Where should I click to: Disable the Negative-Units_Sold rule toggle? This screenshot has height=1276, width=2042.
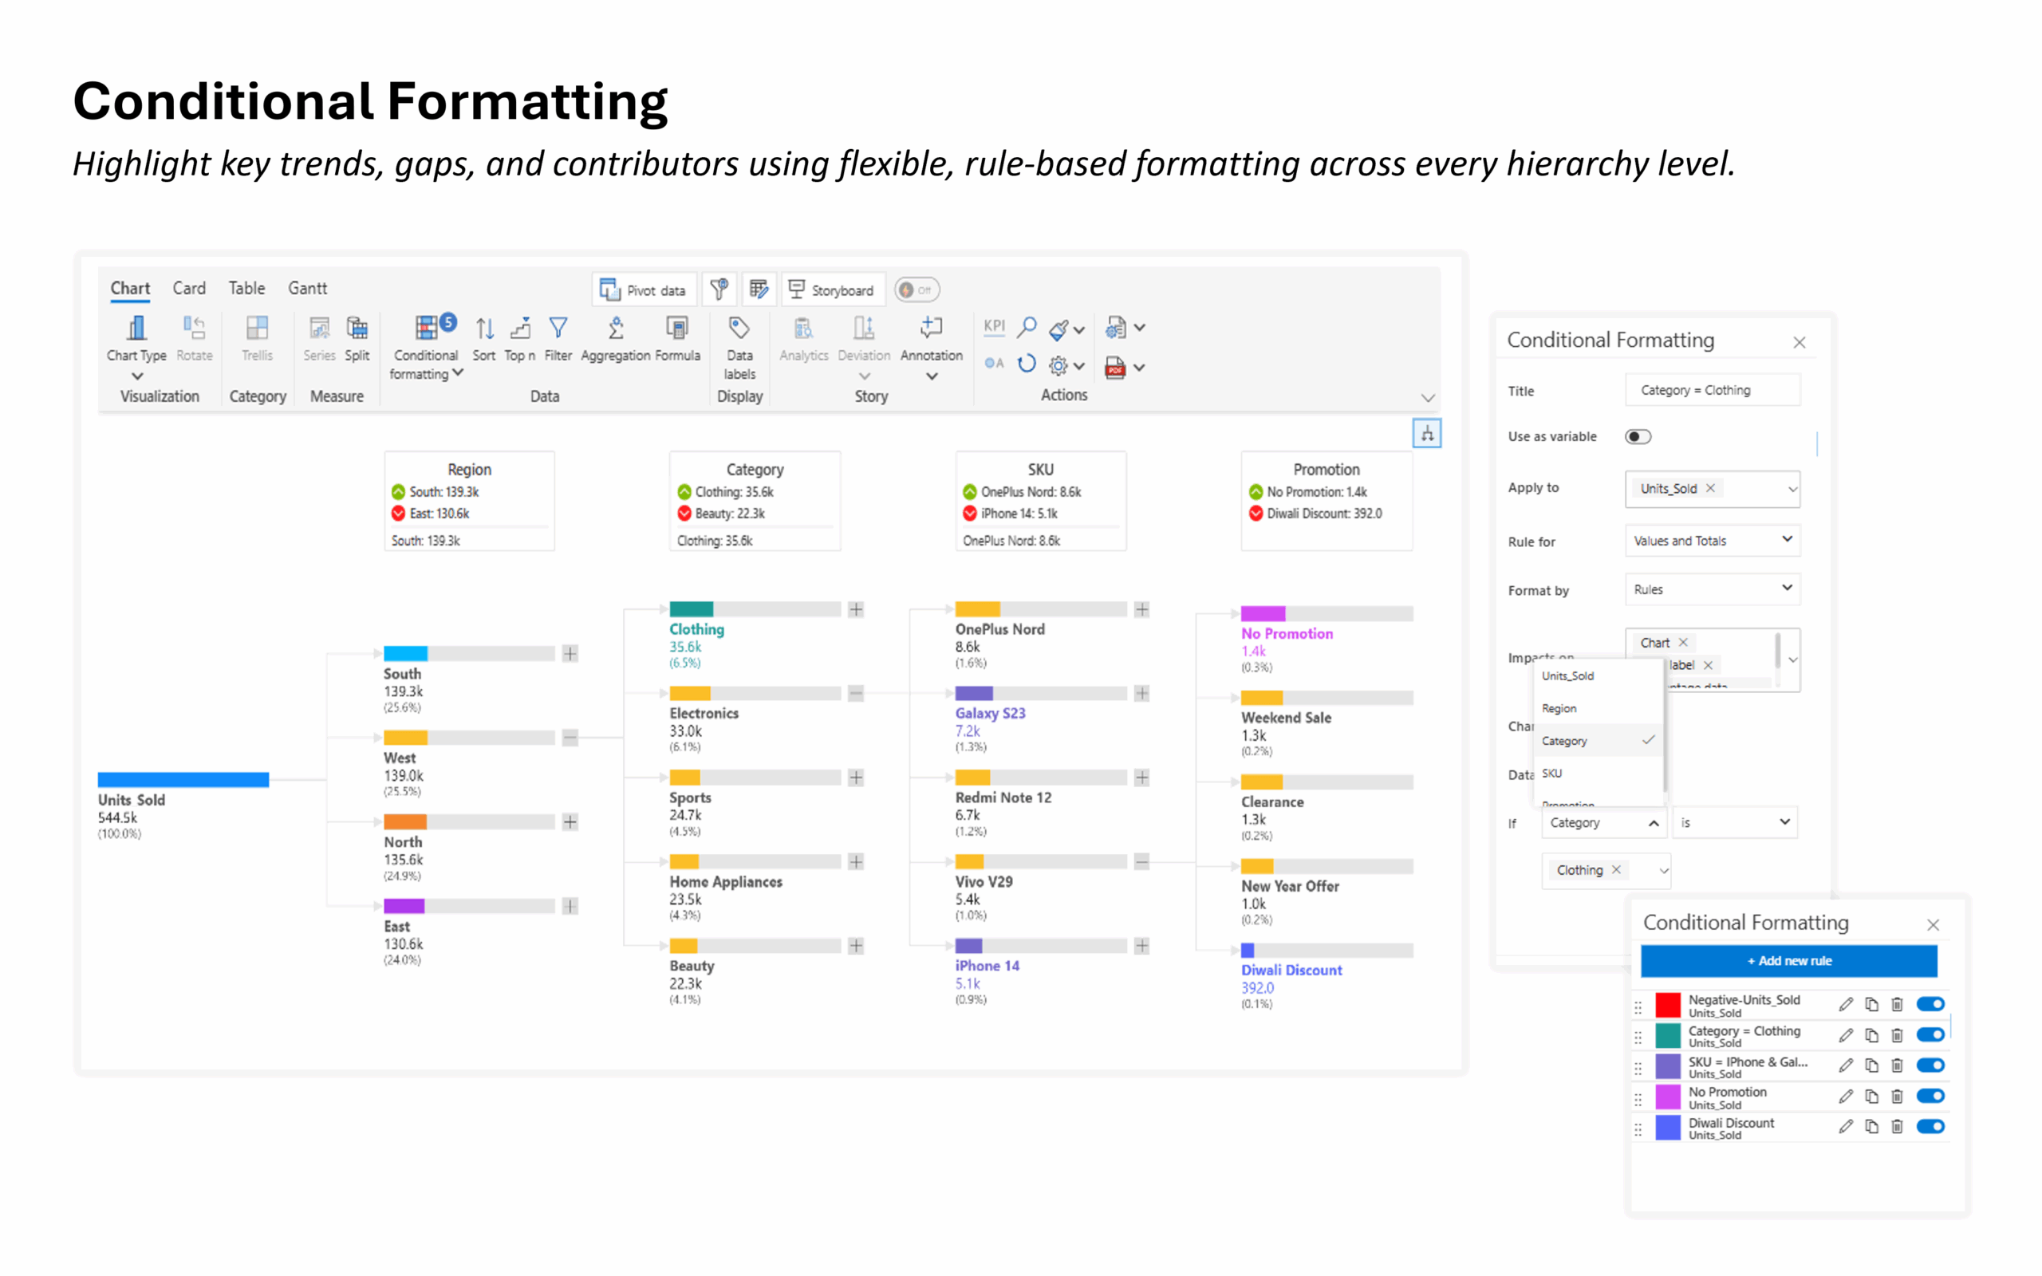click(1930, 1004)
